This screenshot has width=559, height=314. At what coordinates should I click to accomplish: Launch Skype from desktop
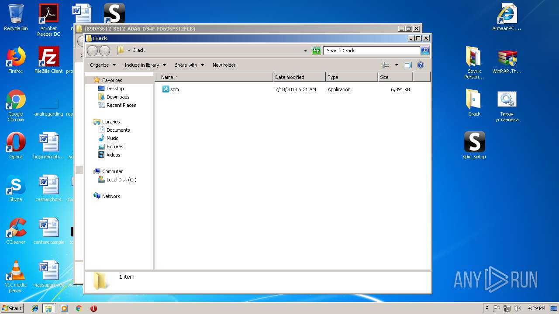pos(16,188)
